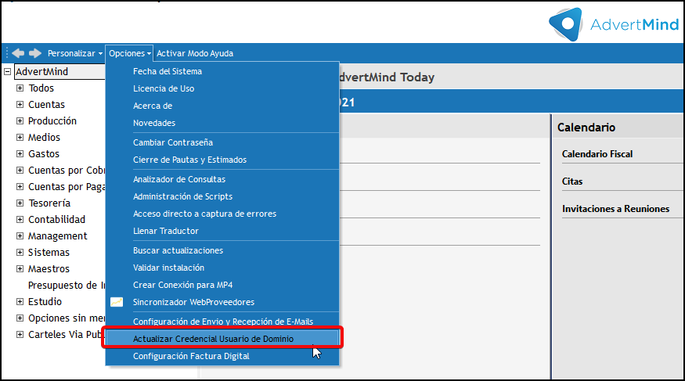Expand the Contabilidad tree node
This screenshot has height=381, width=685.
click(x=20, y=220)
